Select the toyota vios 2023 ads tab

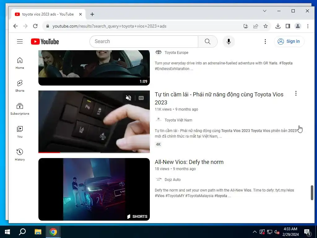tap(48, 14)
